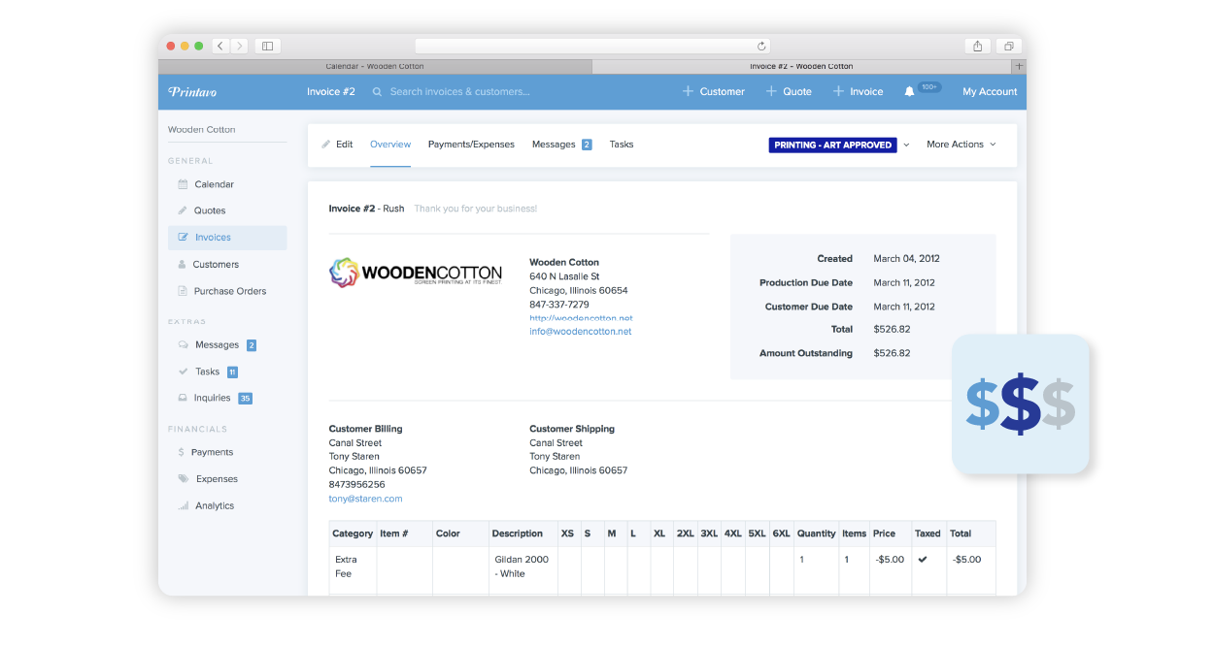Switch to the Overview tab
This screenshot has height=647, width=1214.
pyautogui.click(x=390, y=145)
